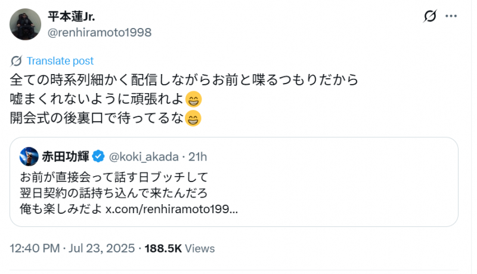
Task: Click the blue verified badge next to 赤田功輝
Action: coord(100,157)
